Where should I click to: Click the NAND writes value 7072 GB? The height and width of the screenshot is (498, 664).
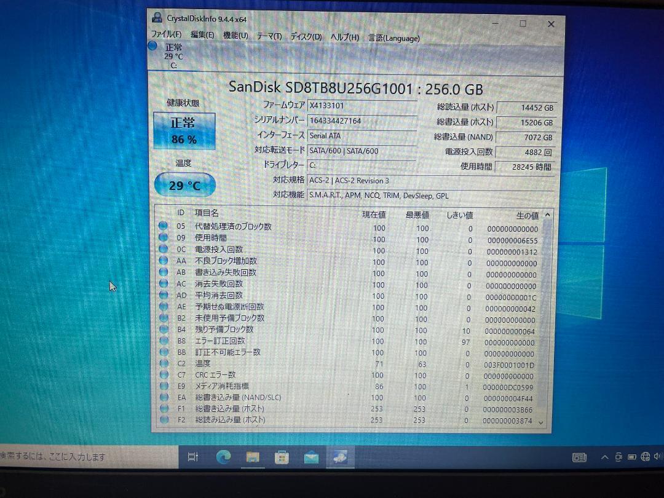coord(525,137)
